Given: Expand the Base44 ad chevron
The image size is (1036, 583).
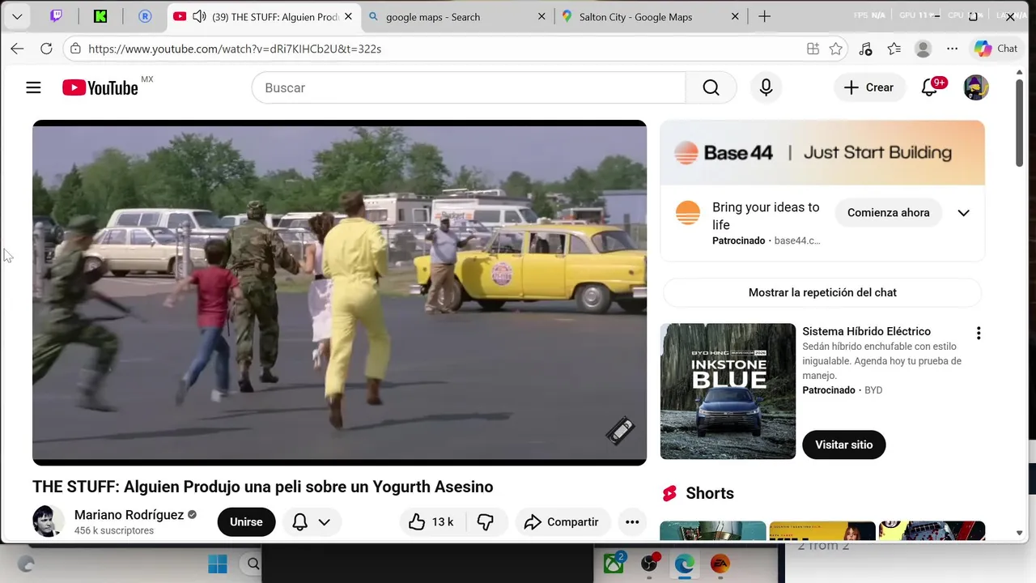Looking at the screenshot, I should coord(963,213).
